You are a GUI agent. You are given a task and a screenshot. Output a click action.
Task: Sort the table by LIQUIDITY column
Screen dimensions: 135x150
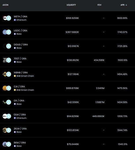coord(71,5)
